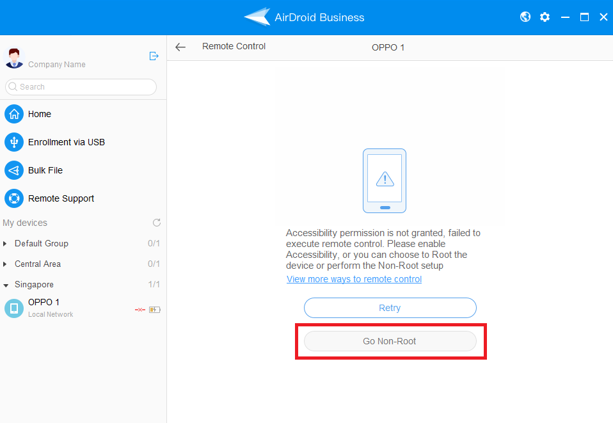613x423 pixels.
Task: Select the Singapore group label
Action: click(34, 285)
